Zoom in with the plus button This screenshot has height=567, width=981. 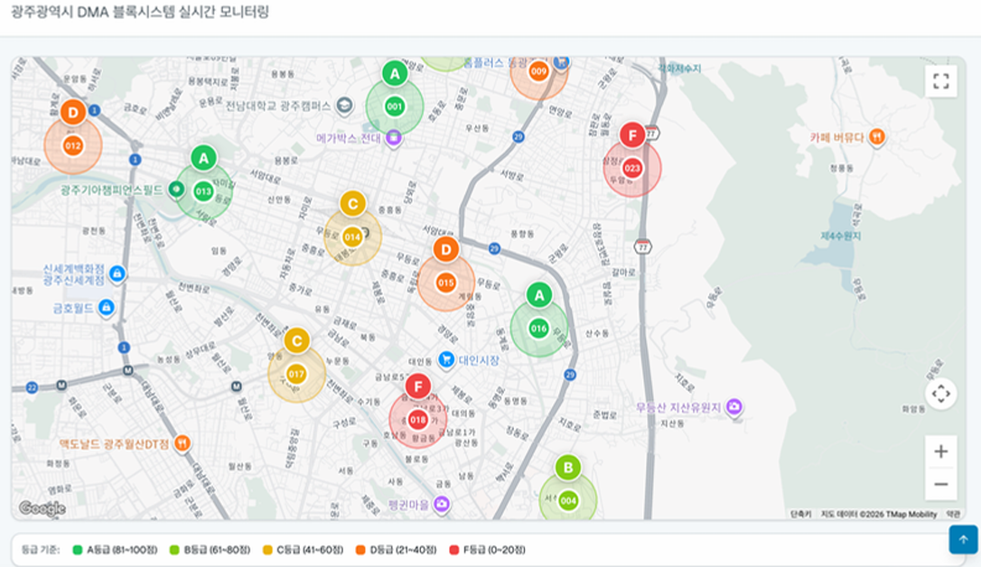(940, 451)
